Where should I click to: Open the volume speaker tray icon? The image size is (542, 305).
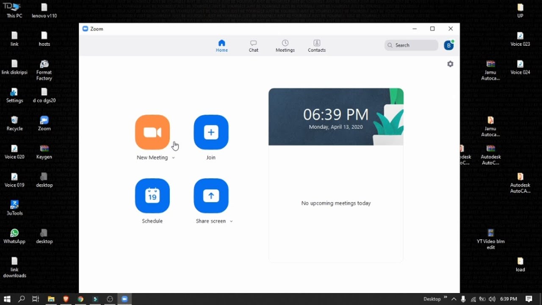click(492, 299)
